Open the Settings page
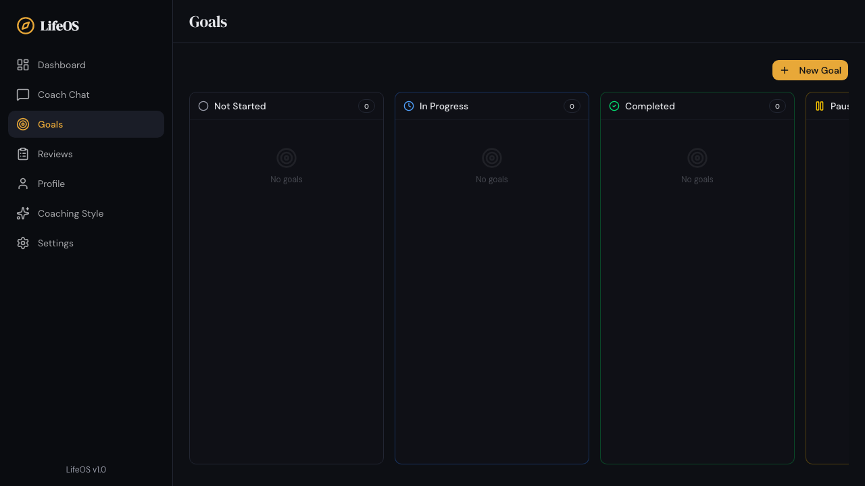The height and width of the screenshot is (486, 865). pos(86,243)
